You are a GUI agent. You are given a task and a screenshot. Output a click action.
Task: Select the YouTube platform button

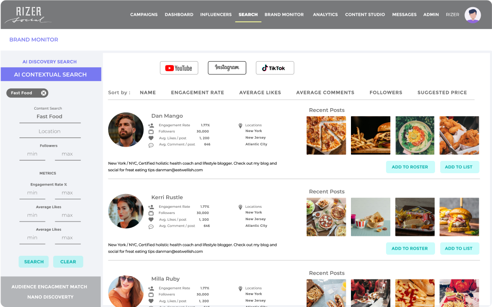click(179, 68)
